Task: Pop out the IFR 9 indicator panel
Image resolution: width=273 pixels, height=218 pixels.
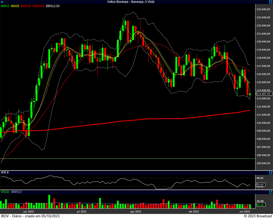Action: [270, 173]
